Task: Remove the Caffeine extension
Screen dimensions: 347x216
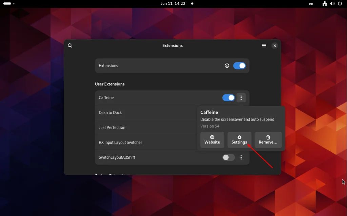Action: 268,140
